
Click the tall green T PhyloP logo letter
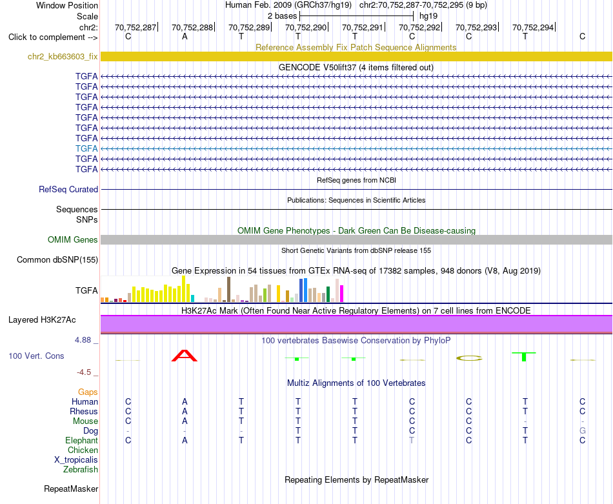524,357
